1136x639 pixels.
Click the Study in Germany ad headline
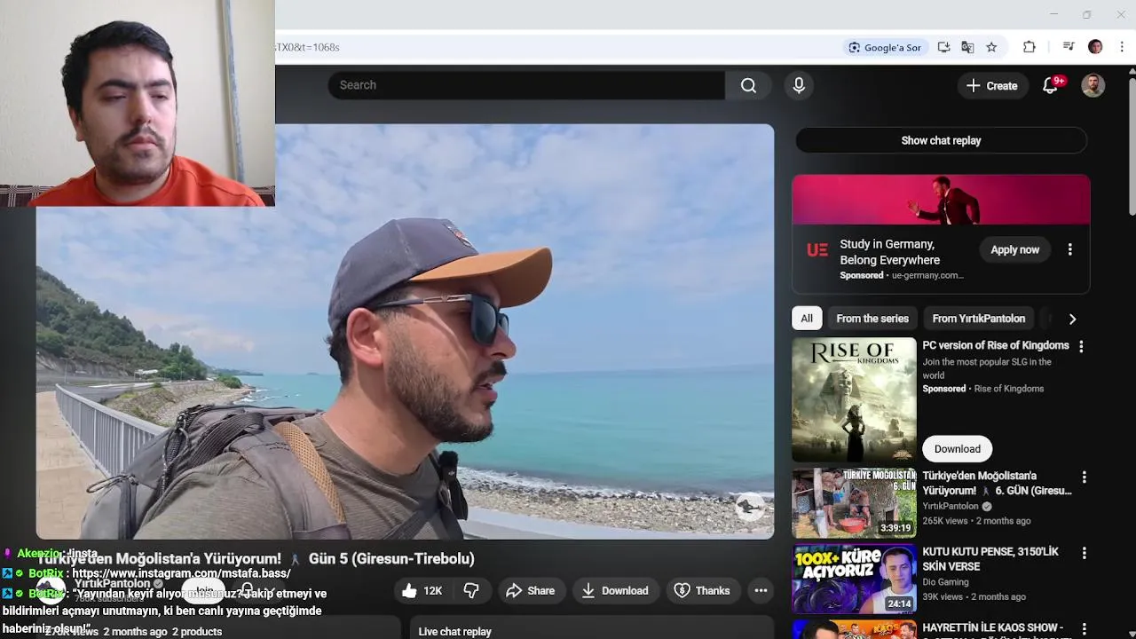click(889, 252)
